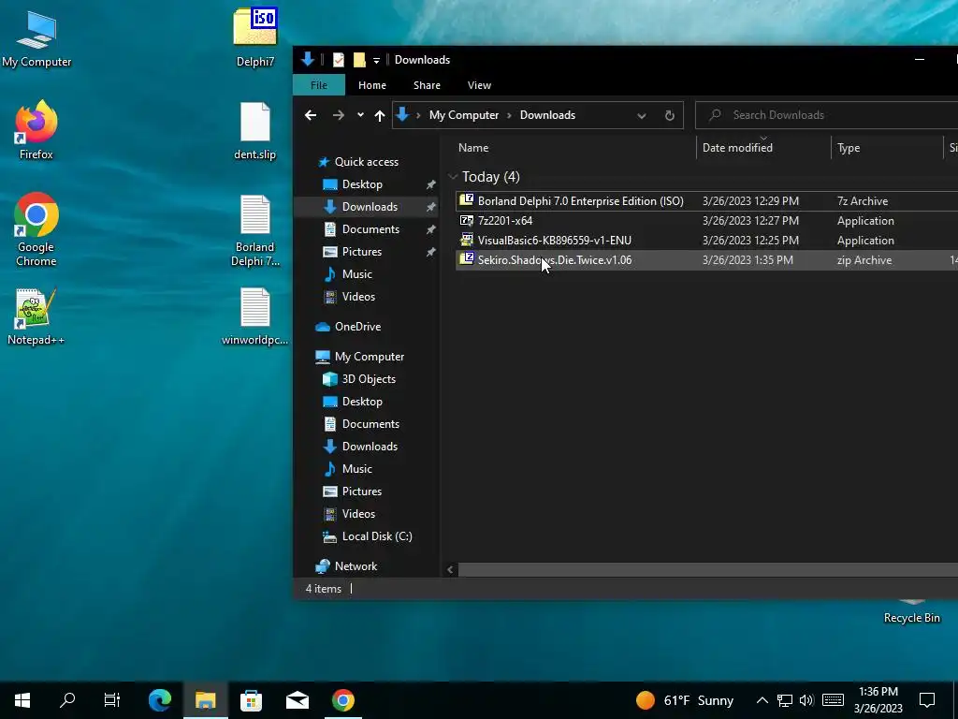This screenshot has width=958, height=719.
Task: Open Google Chrome desktop shortcut
Action: (x=36, y=229)
